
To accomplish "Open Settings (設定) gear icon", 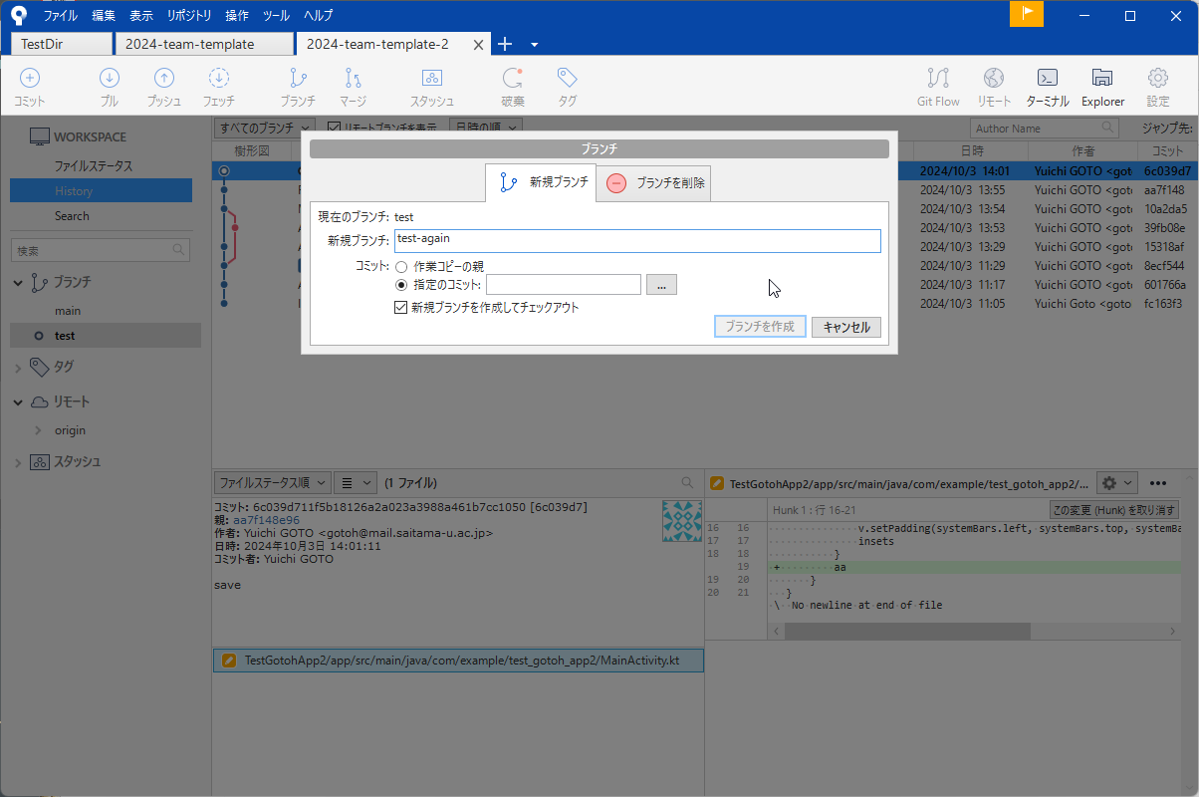I will coord(1157,78).
